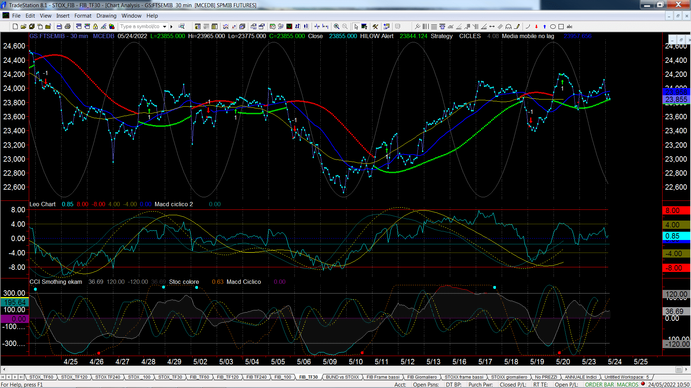Switch to the STOX_TF60 workspace tab

[x=41, y=377]
